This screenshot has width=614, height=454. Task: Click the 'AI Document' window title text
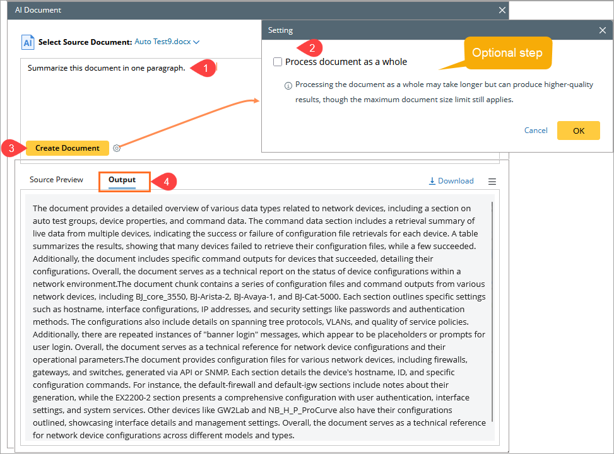[38, 10]
